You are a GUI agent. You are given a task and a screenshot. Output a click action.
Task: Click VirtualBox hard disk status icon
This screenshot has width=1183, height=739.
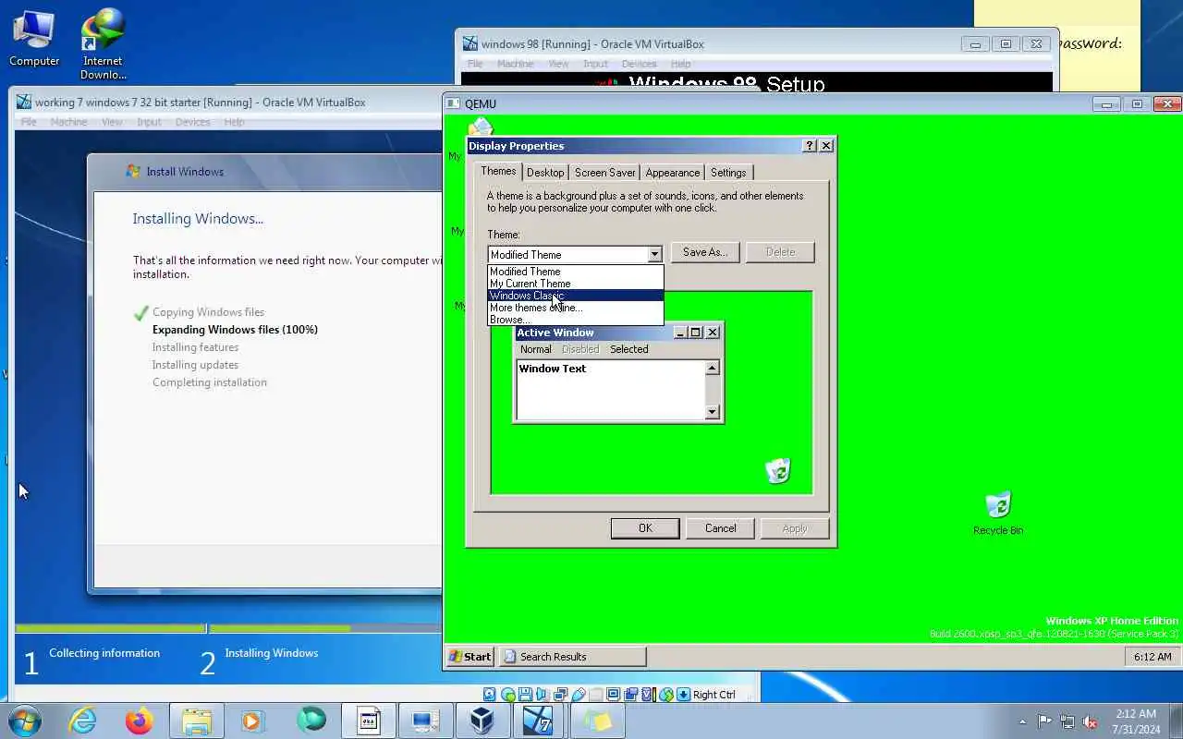pos(490,695)
